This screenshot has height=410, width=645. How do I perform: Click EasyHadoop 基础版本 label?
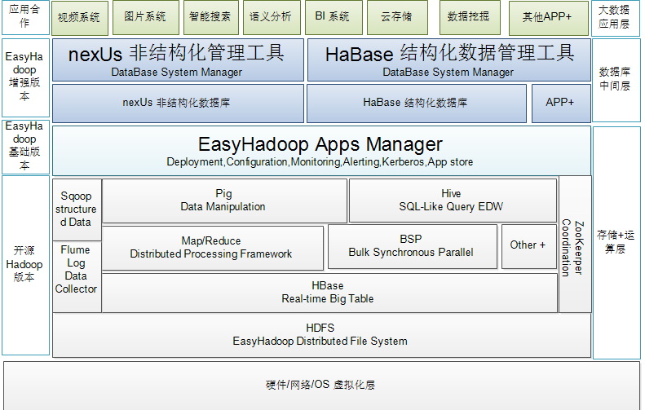pyautogui.click(x=25, y=147)
